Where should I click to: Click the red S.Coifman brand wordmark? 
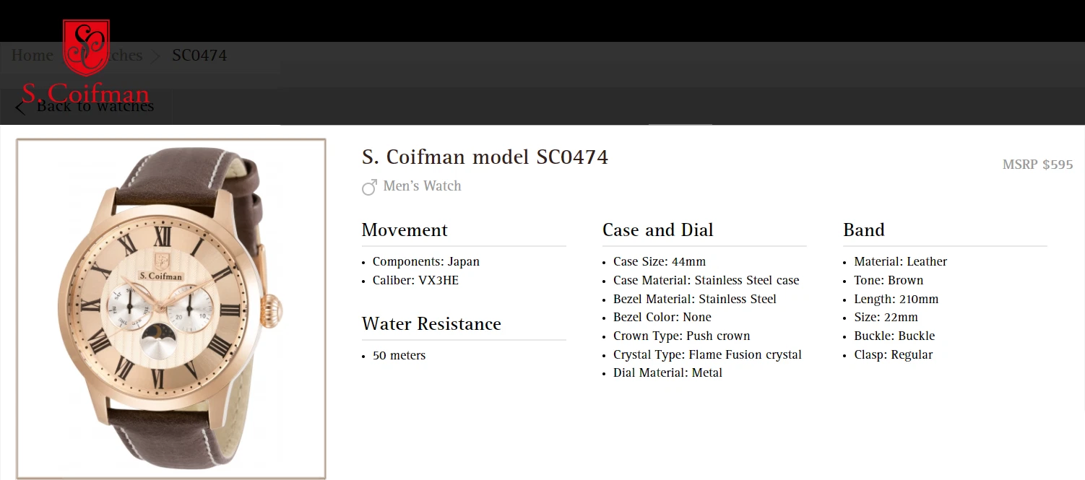coord(85,94)
